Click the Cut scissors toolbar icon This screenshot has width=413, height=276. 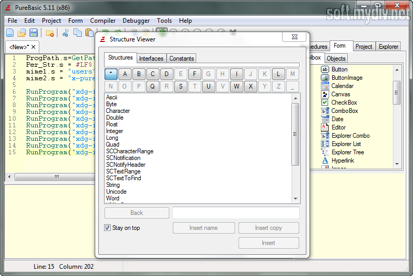(66, 33)
